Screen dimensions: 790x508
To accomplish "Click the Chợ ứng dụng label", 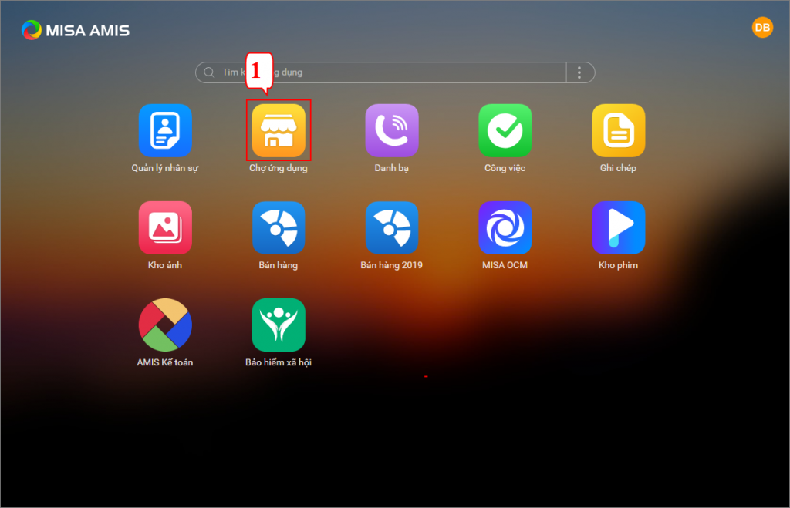I will coord(279,168).
